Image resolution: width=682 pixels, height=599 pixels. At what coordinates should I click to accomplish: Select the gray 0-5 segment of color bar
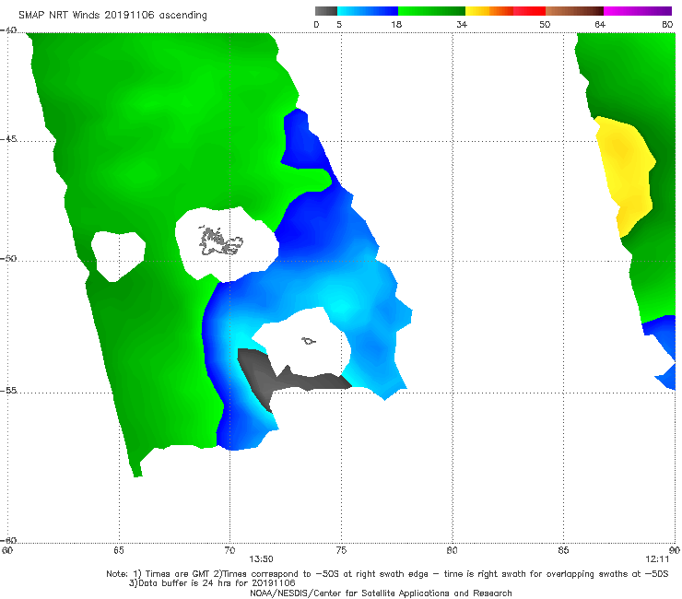(x=326, y=11)
